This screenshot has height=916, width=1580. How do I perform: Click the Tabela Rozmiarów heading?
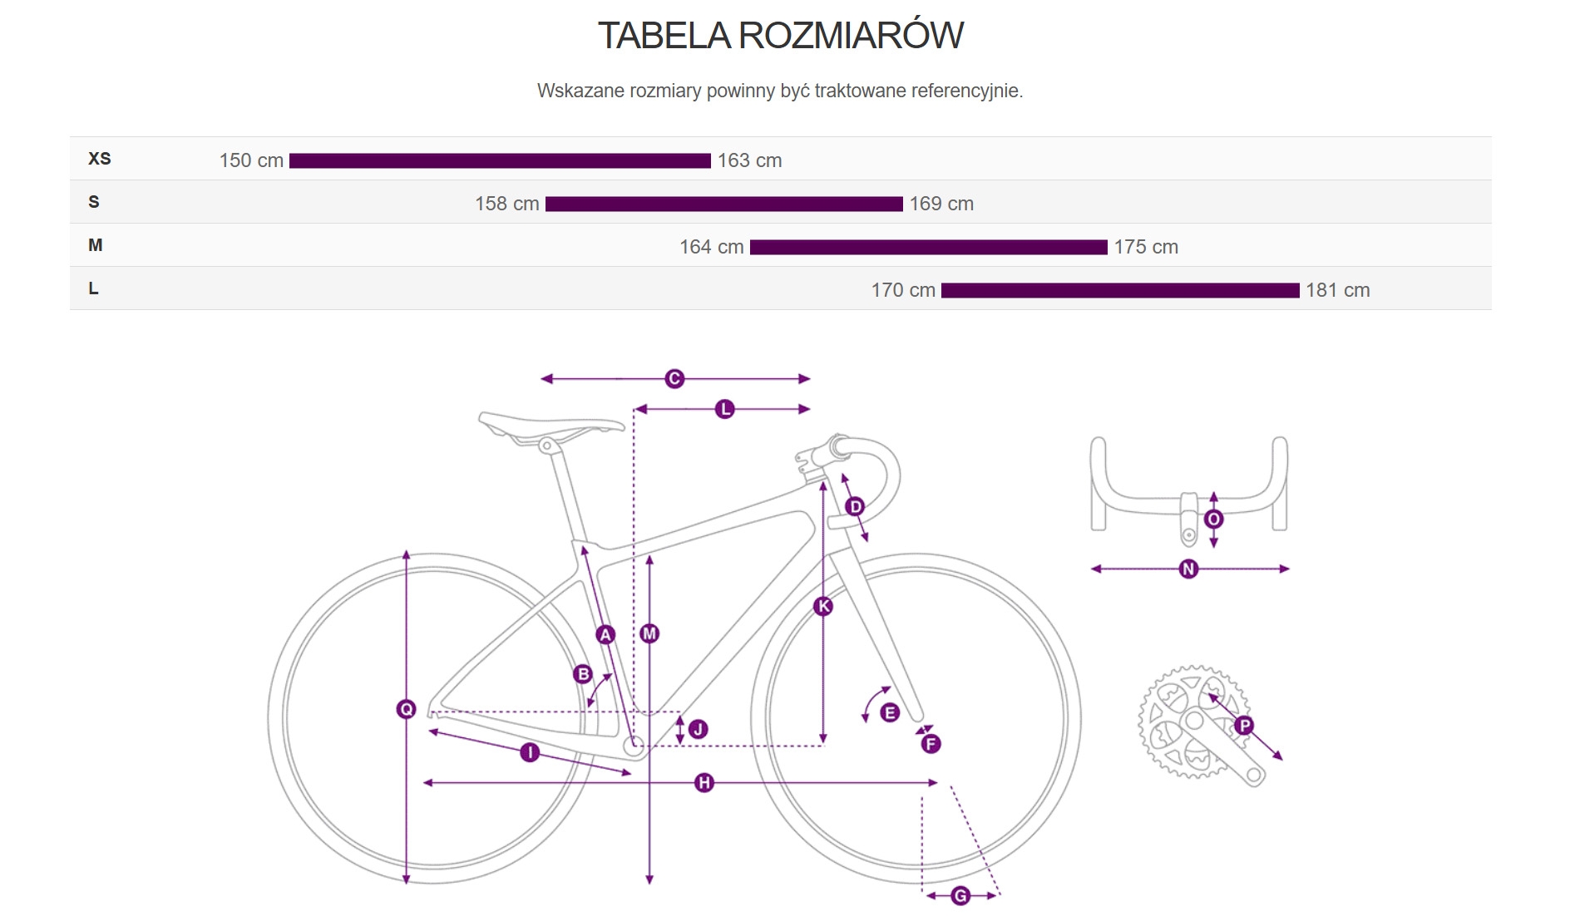(780, 36)
